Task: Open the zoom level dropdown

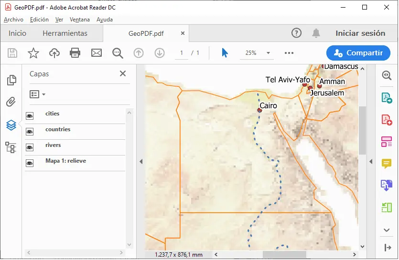Action: point(268,53)
